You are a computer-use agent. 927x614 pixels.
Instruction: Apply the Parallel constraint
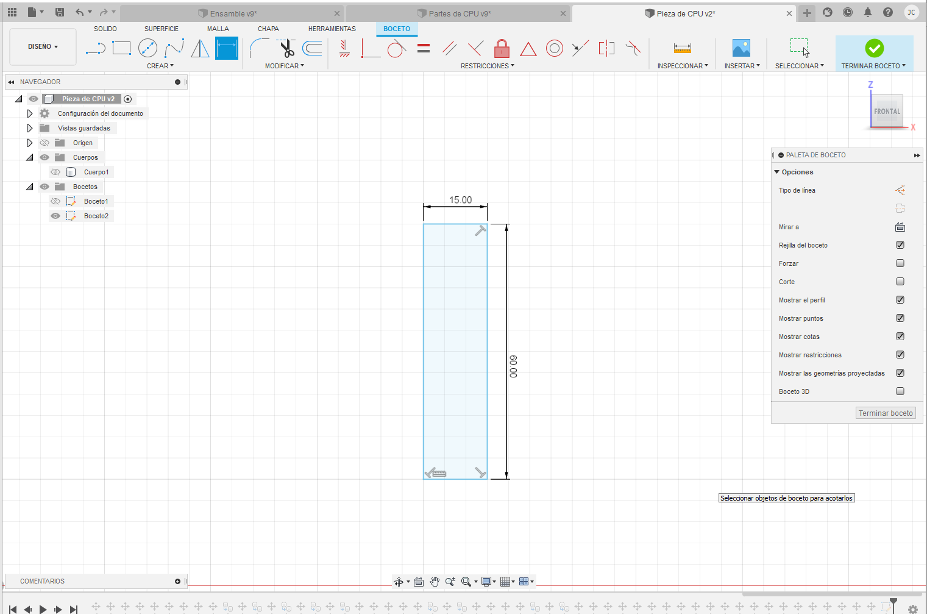tap(450, 48)
